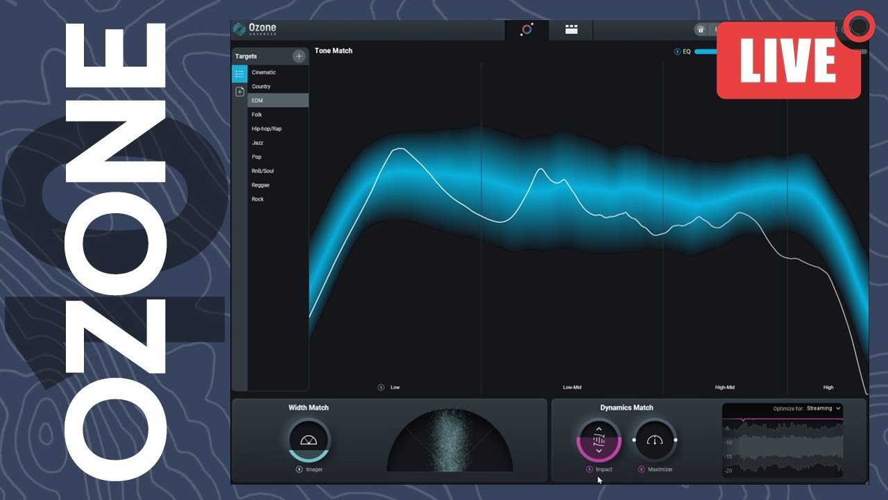
Task: Click the Dynamics Match heading
Action: [x=627, y=408]
